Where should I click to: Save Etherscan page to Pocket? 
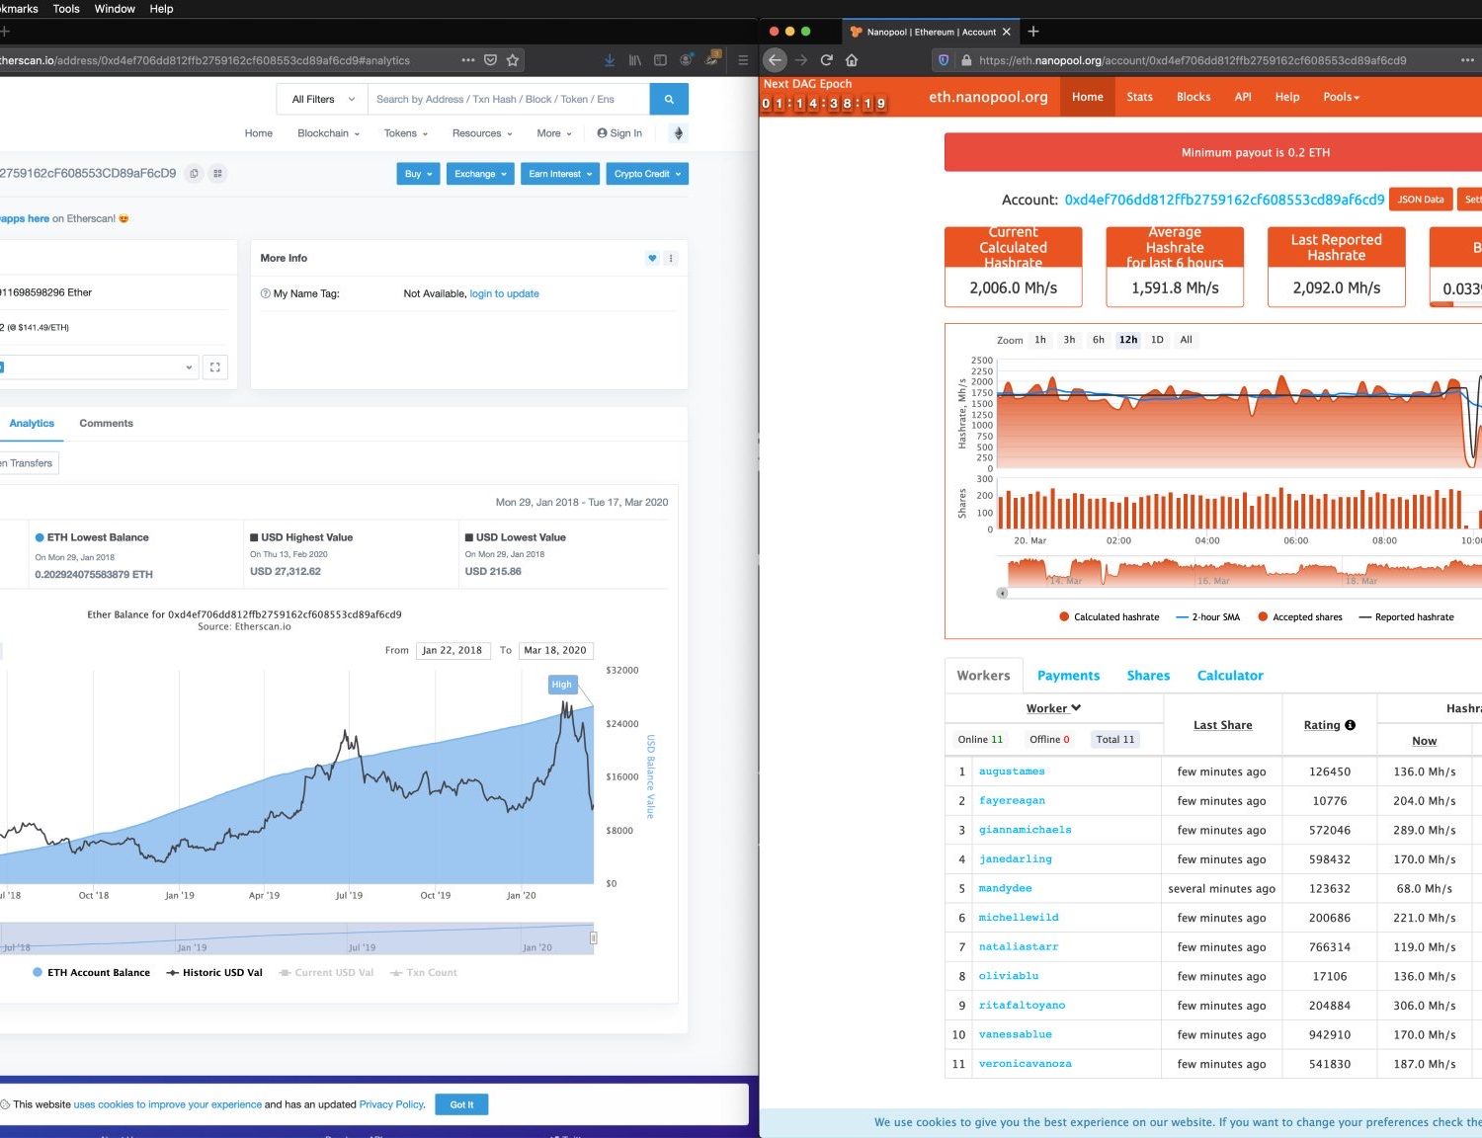(x=490, y=60)
